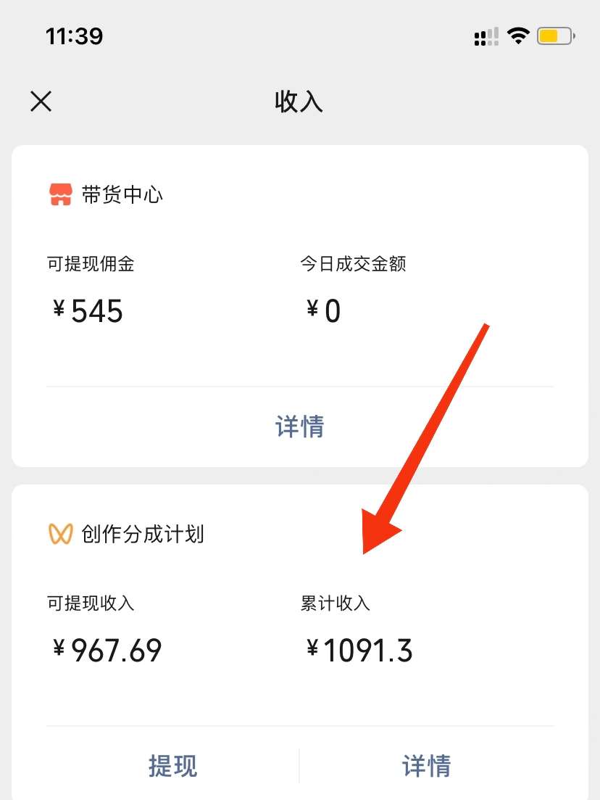Tap the cellular signal icon
Viewport: 600px width, 800px height.
click(x=486, y=37)
